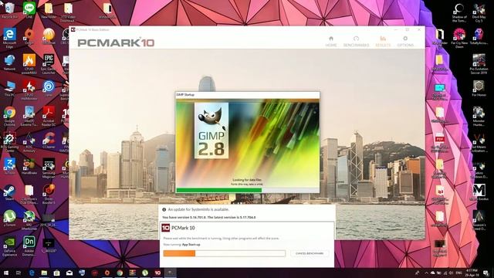Open Task View on the taskbar
The height and width of the screenshot is (278, 494).
click(x=19, y=273)
